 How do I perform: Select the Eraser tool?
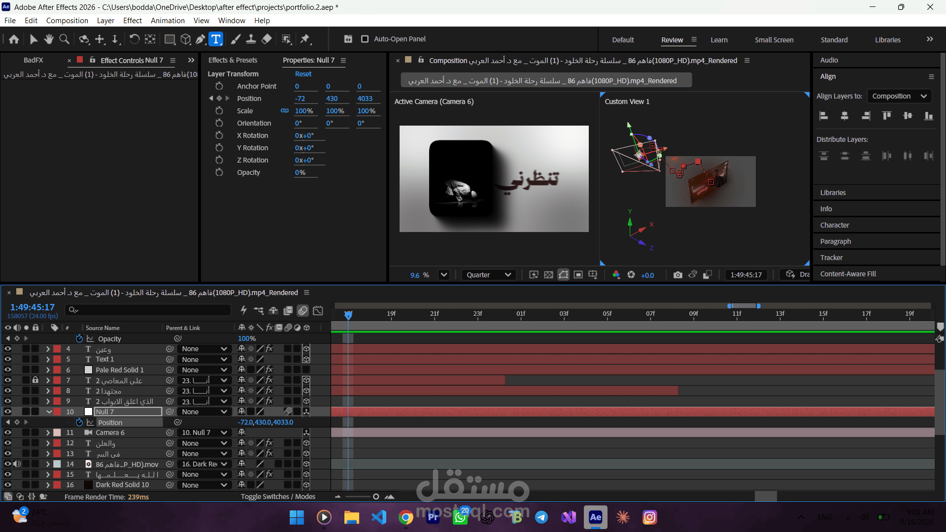tap(267, 39)
